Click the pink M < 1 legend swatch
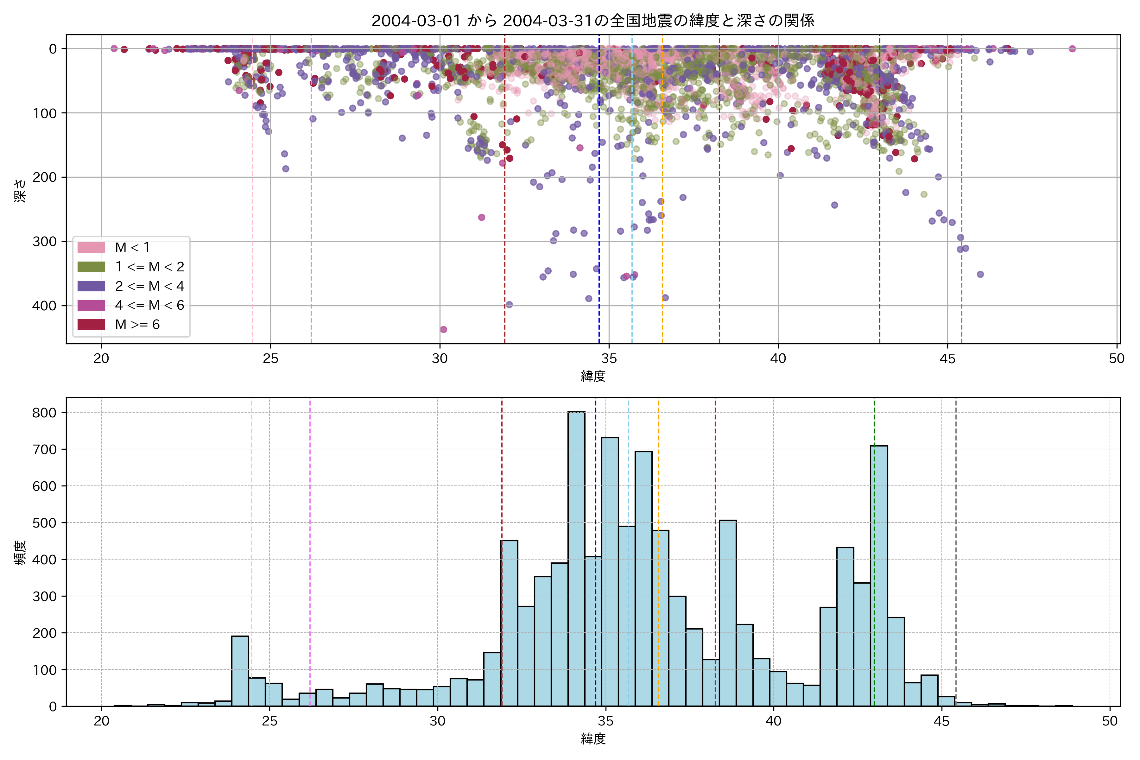1140x760 pixels. [91, 248]
